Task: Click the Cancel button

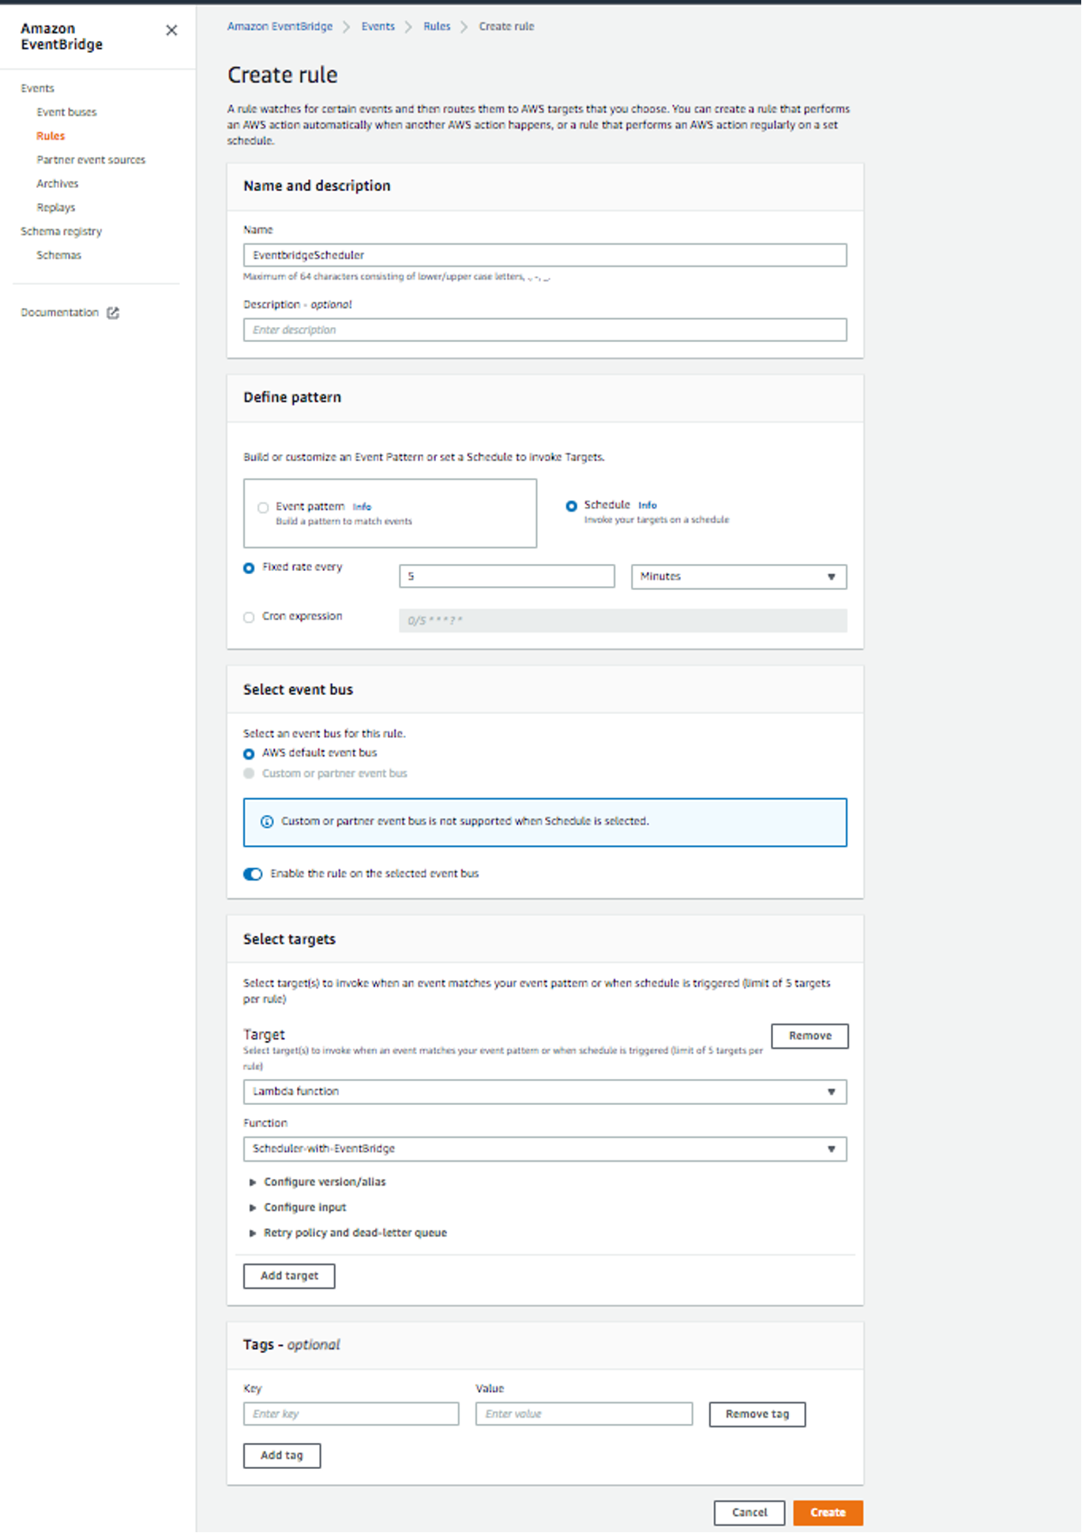Action: pyautogui.click(x=750, y=1513)
